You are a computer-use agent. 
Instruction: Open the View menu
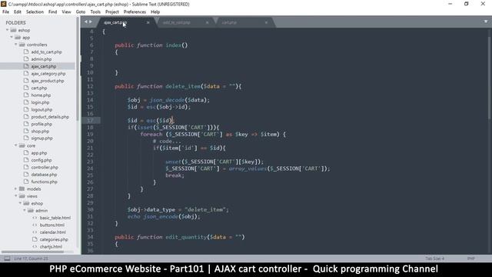coord(66,12)
